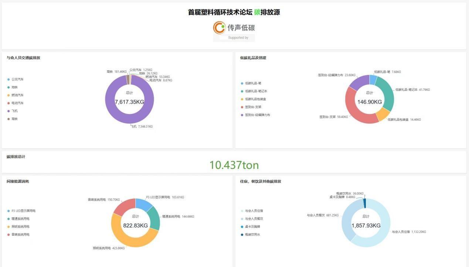Toggle 地铁 legend entry
The height and width of the screenshot is (267, 469).
click(13, 87)
